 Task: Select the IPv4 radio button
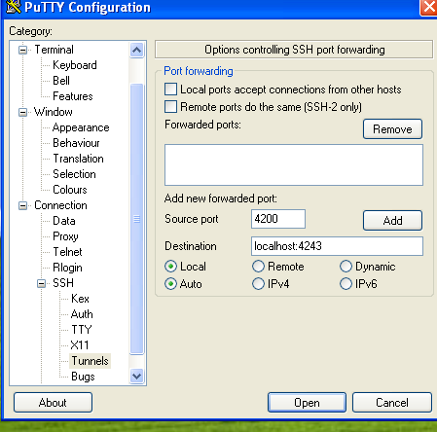point(258,284)
